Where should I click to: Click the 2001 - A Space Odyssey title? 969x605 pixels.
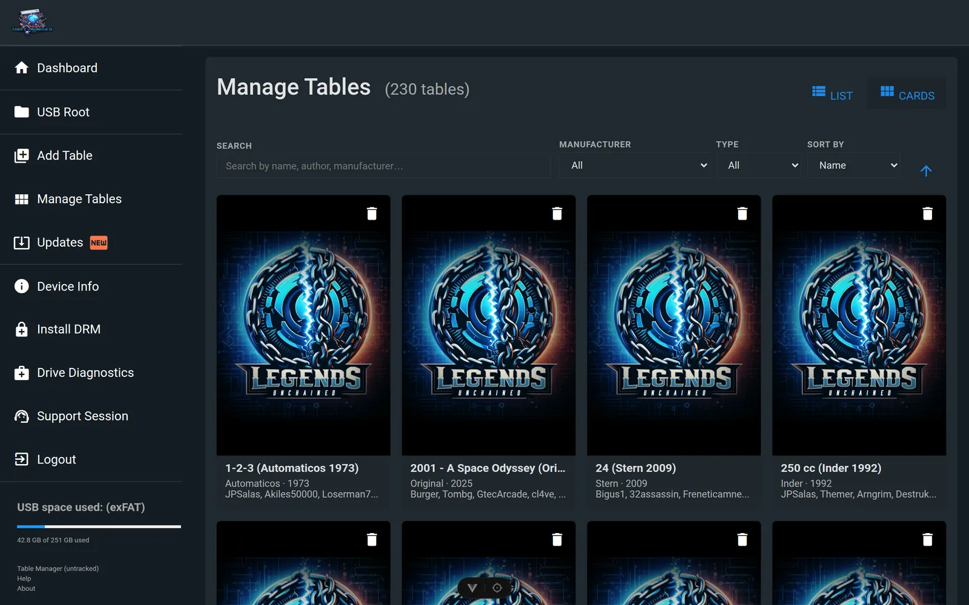click(x=488, y=468)
